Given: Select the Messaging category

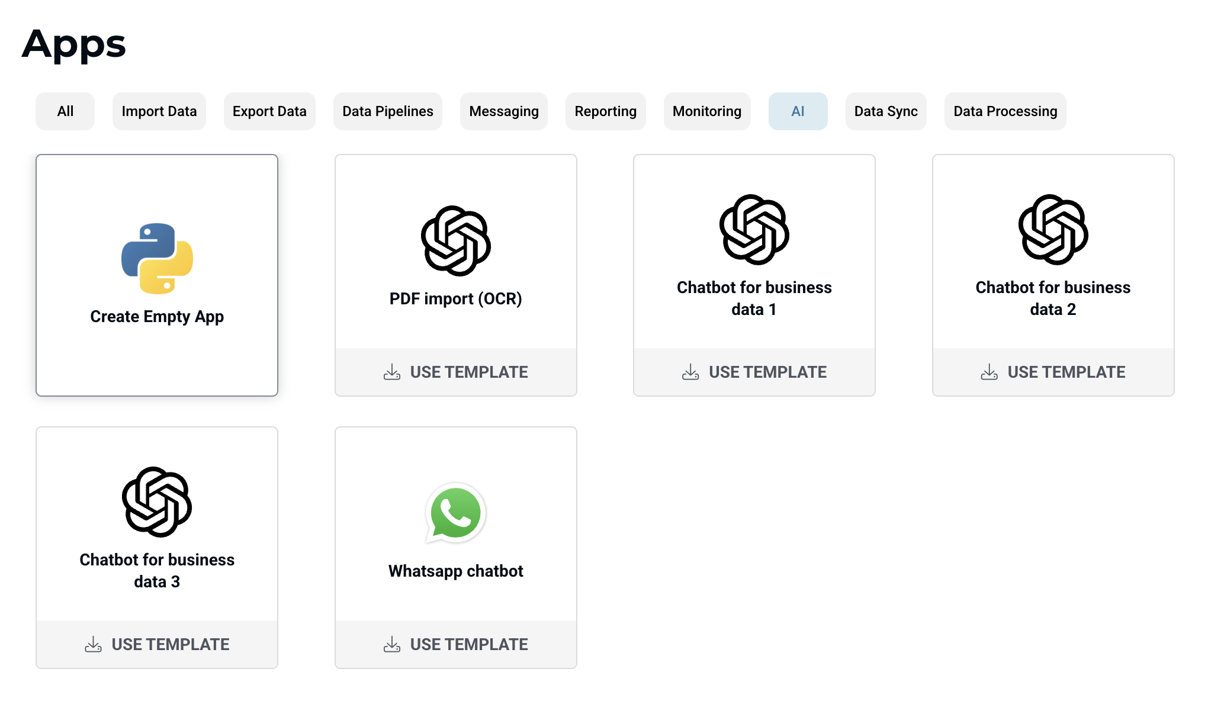Looking at the screenshot, I should click(504, 111).
